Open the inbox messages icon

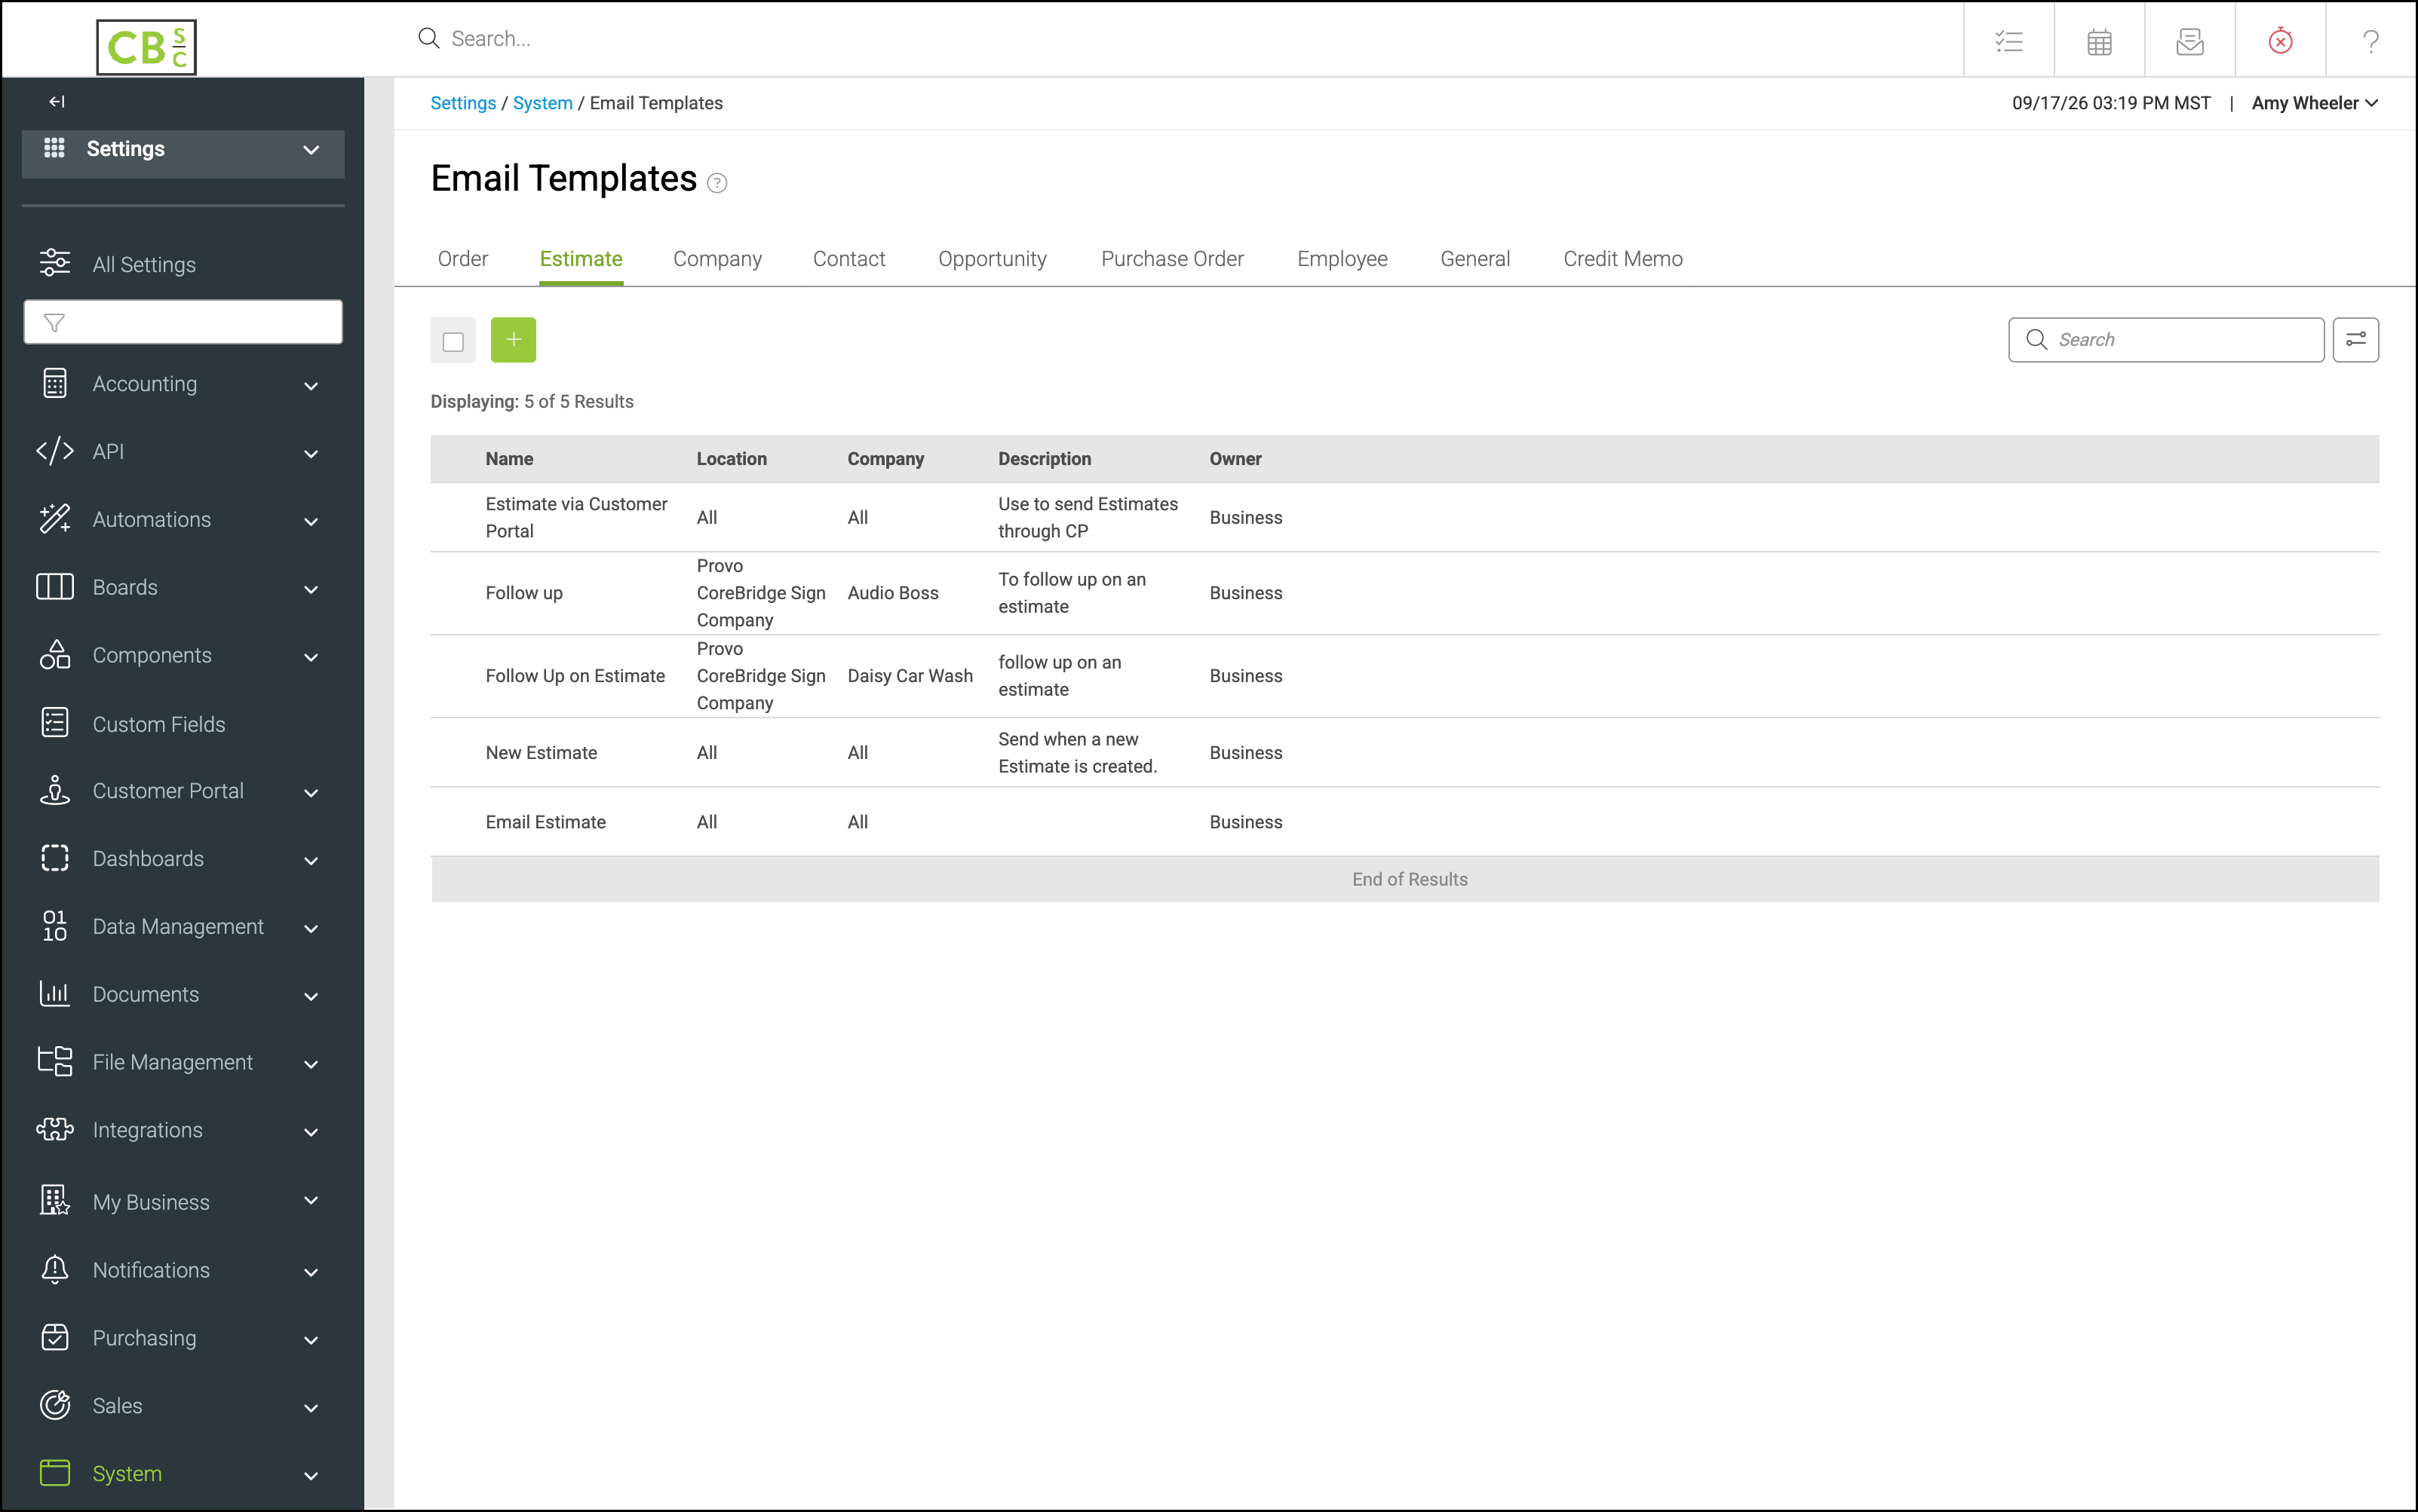tap(2189, 41)
